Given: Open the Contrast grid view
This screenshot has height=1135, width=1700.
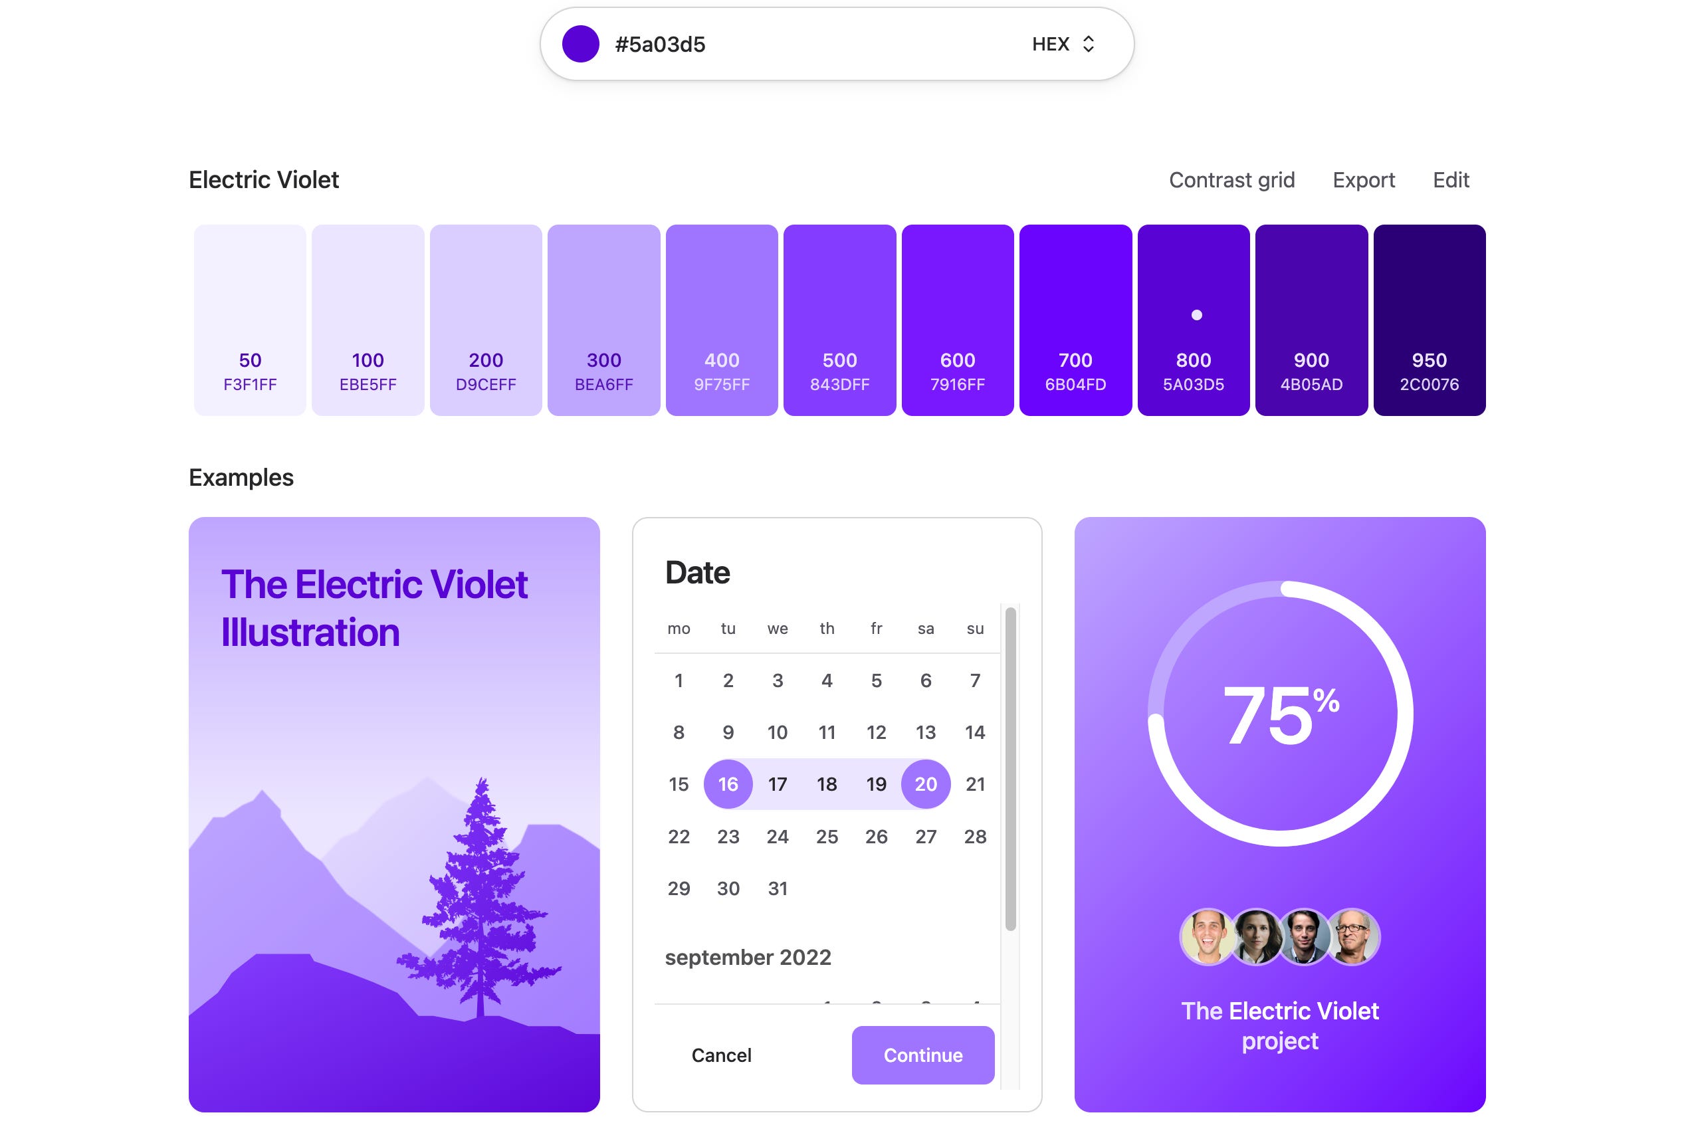Looking at the screenshot, I should pos(1231,179).
